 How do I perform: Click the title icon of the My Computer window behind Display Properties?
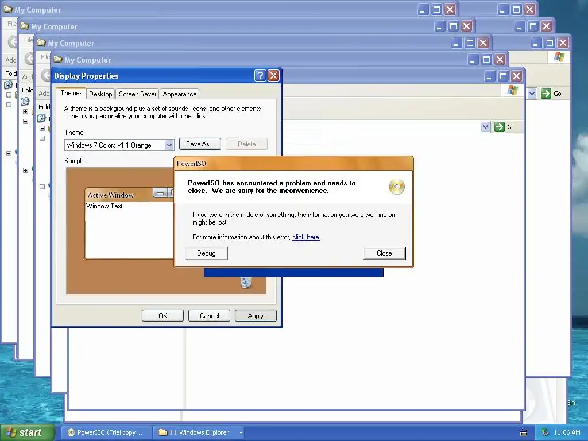pos(58,59)
